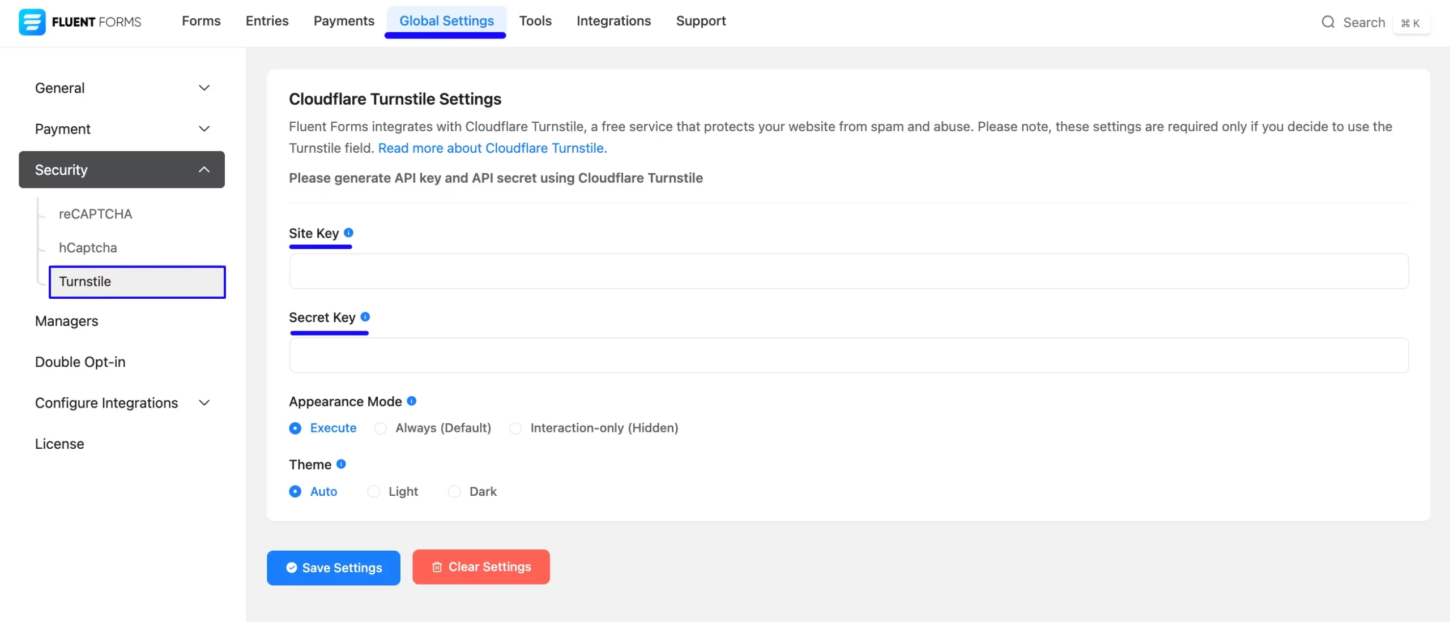Open the License settings page

tap(59, 444)
